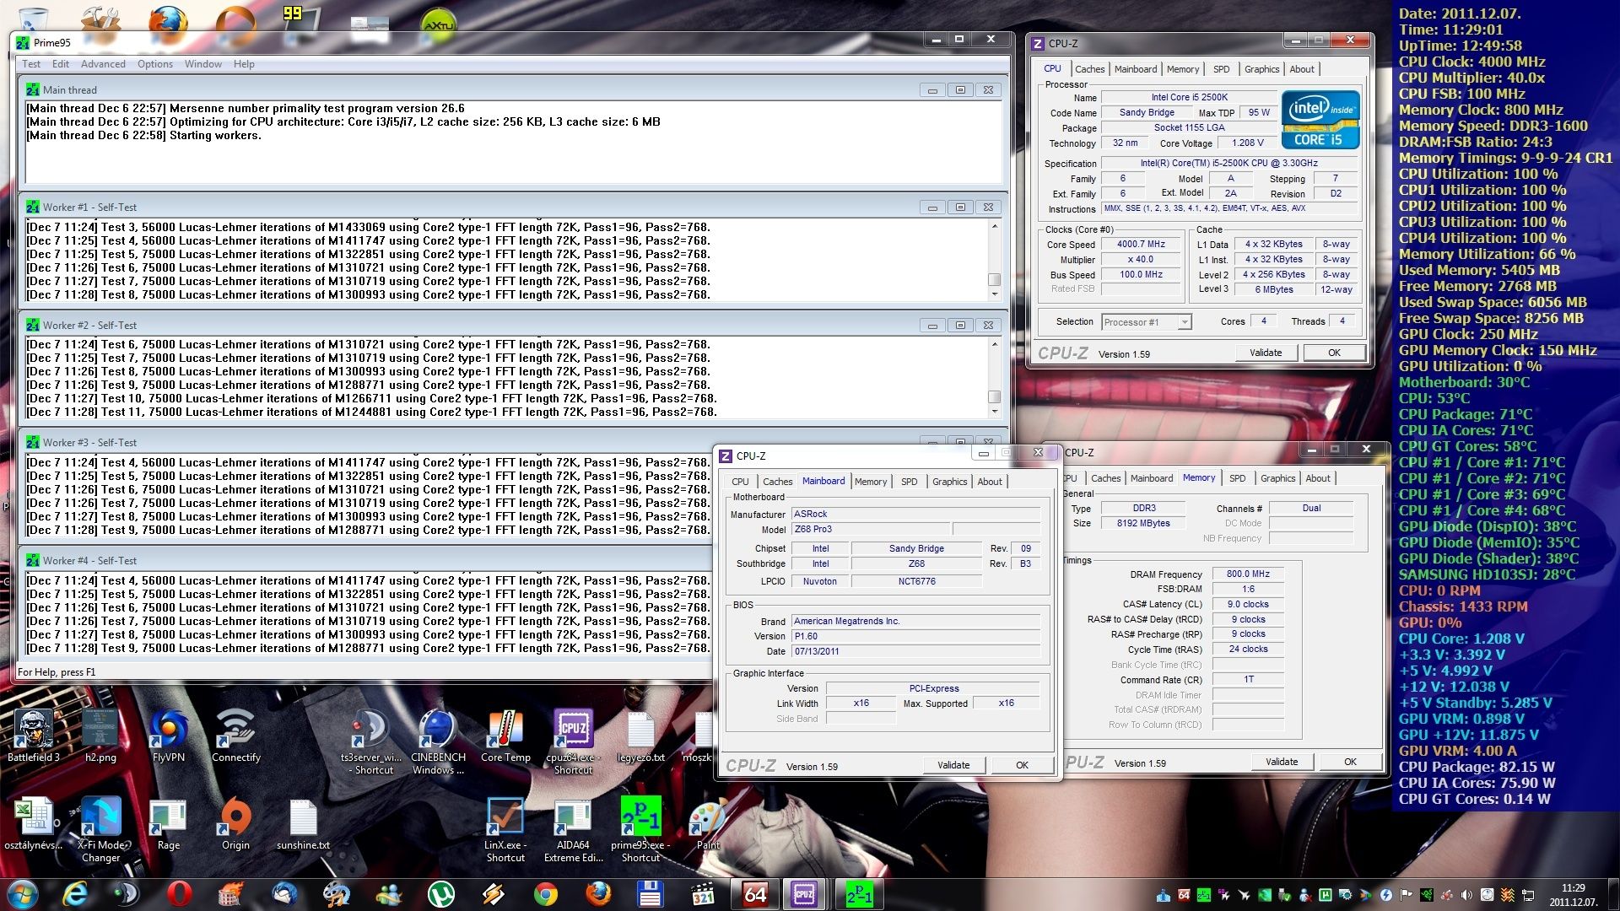Launch AIDA64 Extreme Edition shortcut
Image resolution: width=1620 pixels, height=911 pixels.
tap(573, 818)
